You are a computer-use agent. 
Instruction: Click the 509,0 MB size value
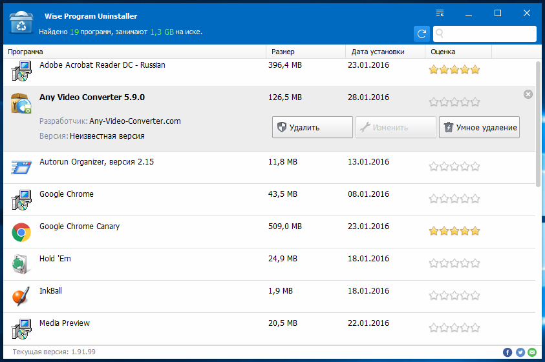point(285,226)
